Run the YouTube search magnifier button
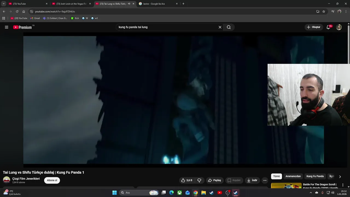Viewport: 350px width, 197px height. click(229, 27)
